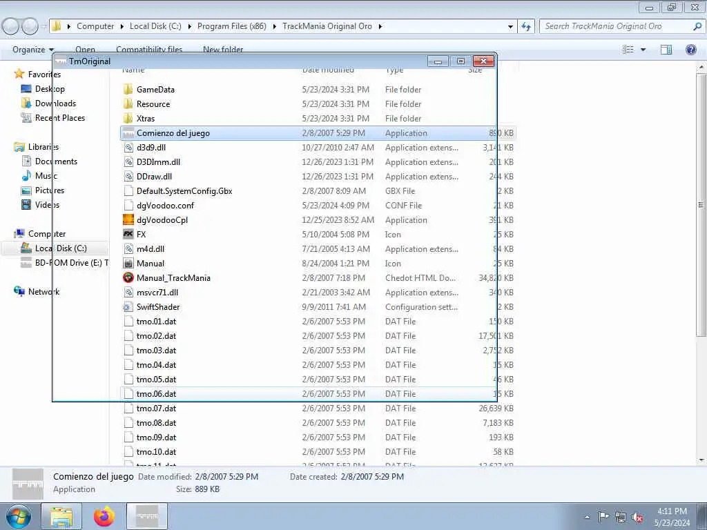
Task: Select the FX icon file
Action: pyautogui.click(x=128, y=235)
